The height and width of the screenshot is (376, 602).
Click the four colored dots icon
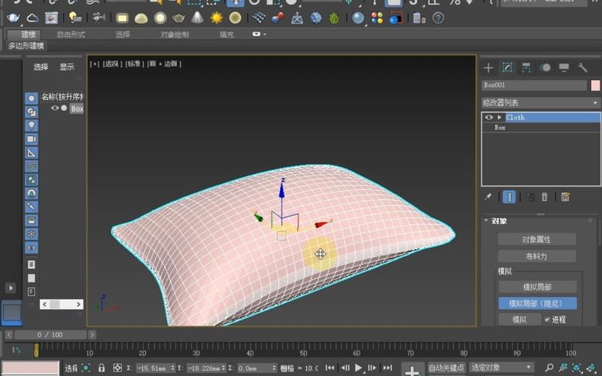(x=377, y=17)
